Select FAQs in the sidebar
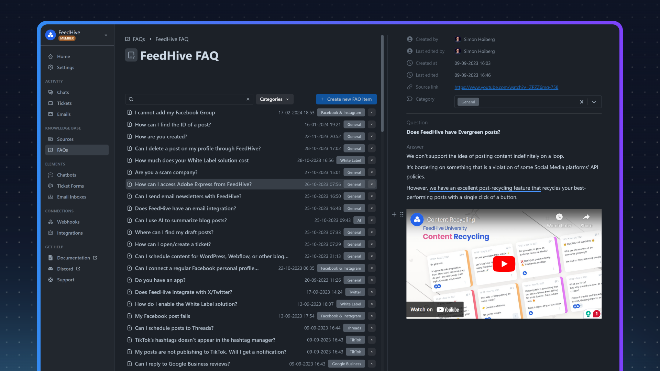 [x=77, y=150]
